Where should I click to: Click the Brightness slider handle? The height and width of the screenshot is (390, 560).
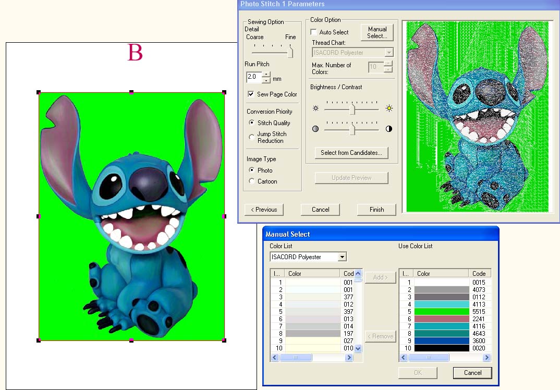352,109
